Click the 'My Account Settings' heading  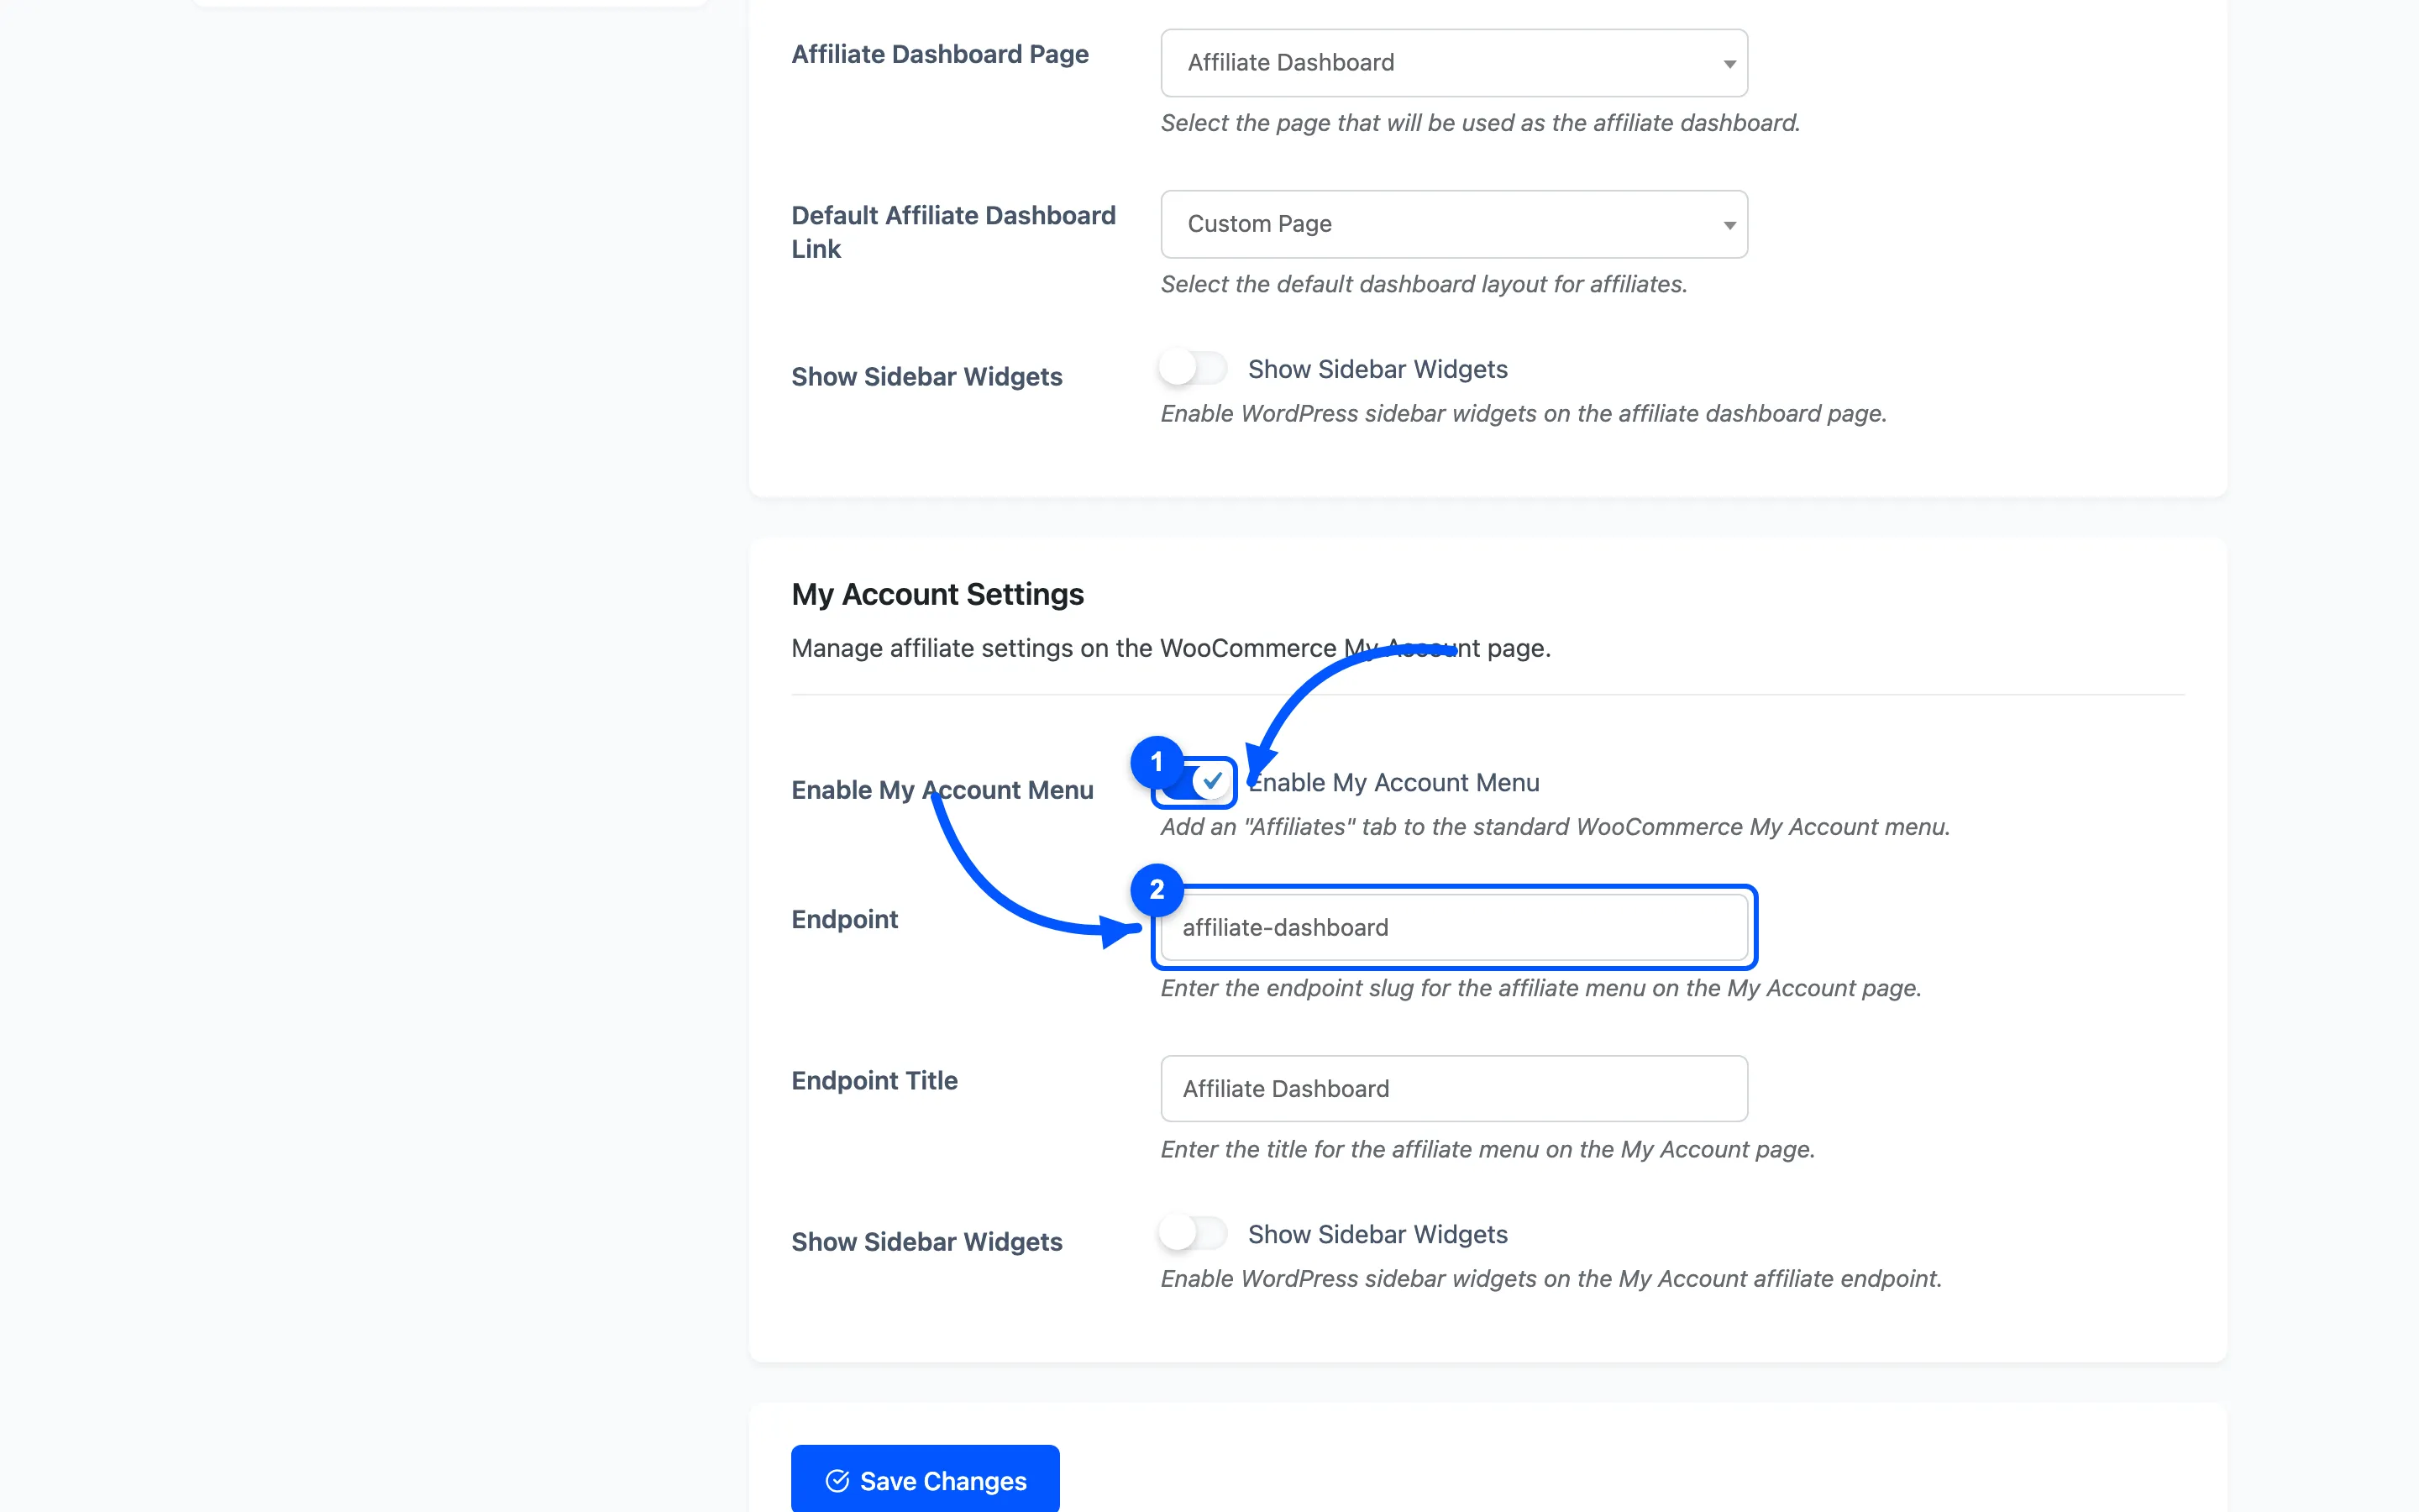coord(937,594)
